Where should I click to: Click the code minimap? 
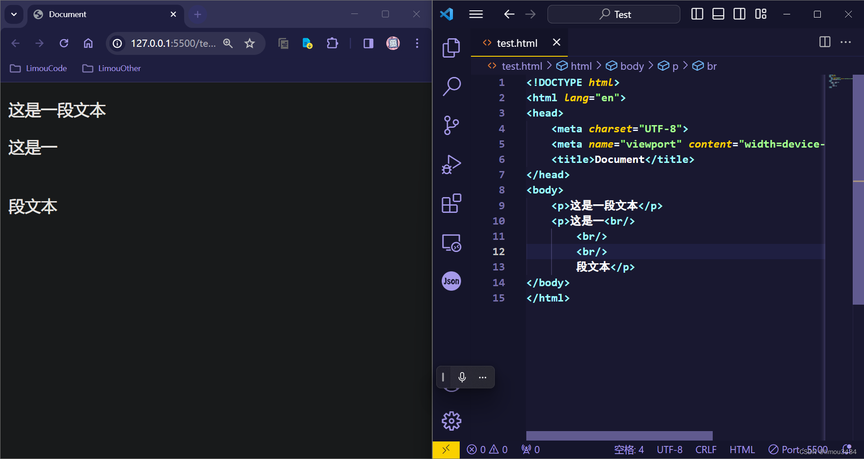pos(839,82)
